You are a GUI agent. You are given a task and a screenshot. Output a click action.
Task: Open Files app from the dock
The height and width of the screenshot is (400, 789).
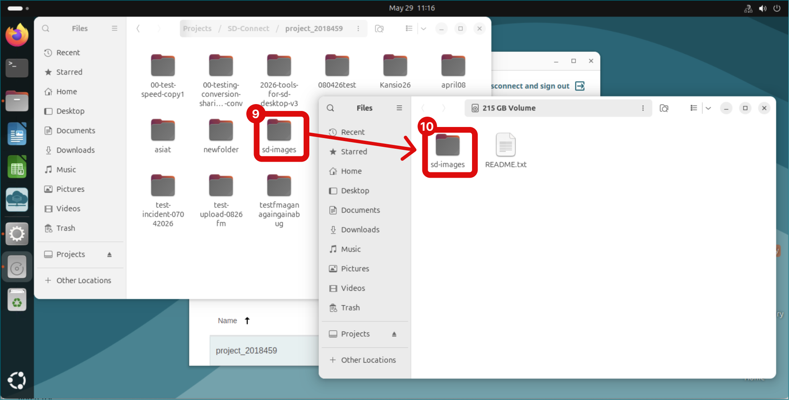click(x=17, y=101)
